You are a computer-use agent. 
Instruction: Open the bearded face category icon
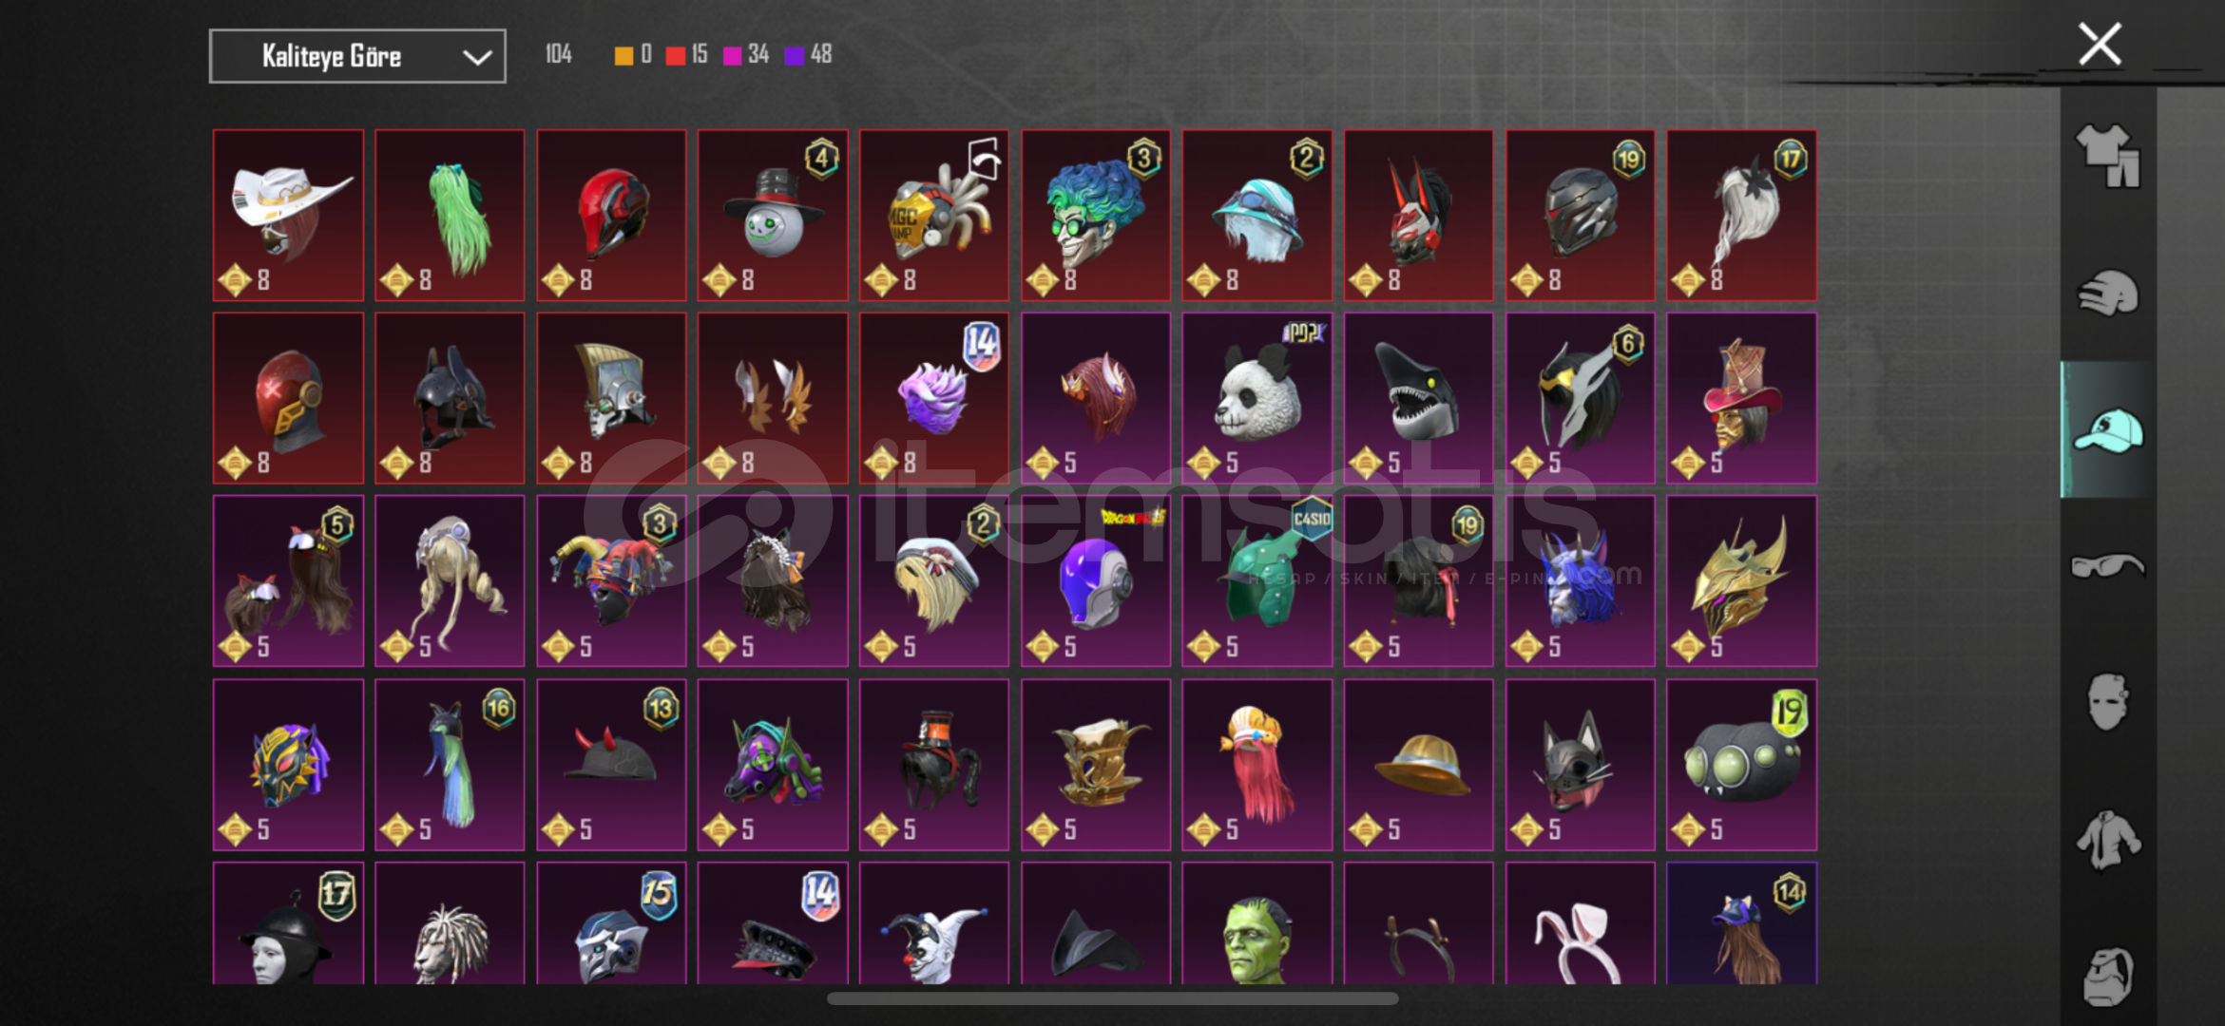point(2107,976)
